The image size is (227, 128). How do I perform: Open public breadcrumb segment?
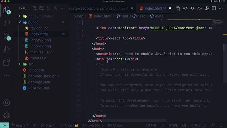tap(78, 16)
